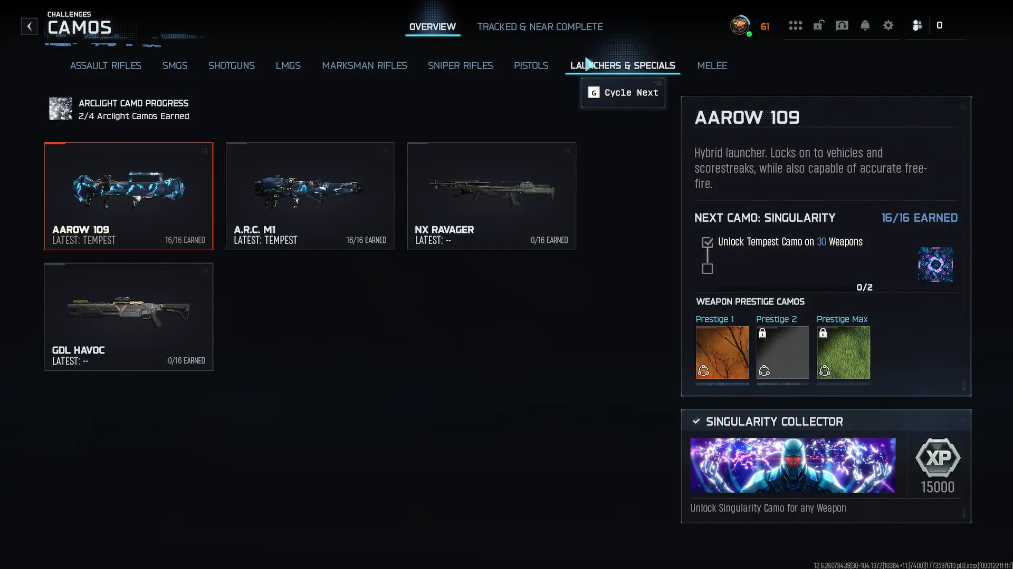
Task: Click the Arclight camo progress icon
Action: coord(60,109)
